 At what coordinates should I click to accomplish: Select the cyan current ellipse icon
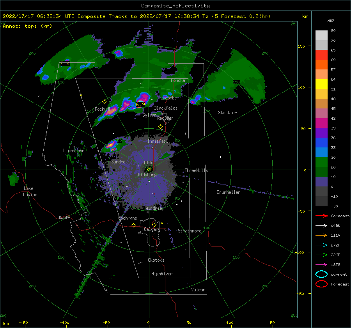[321, 274]
